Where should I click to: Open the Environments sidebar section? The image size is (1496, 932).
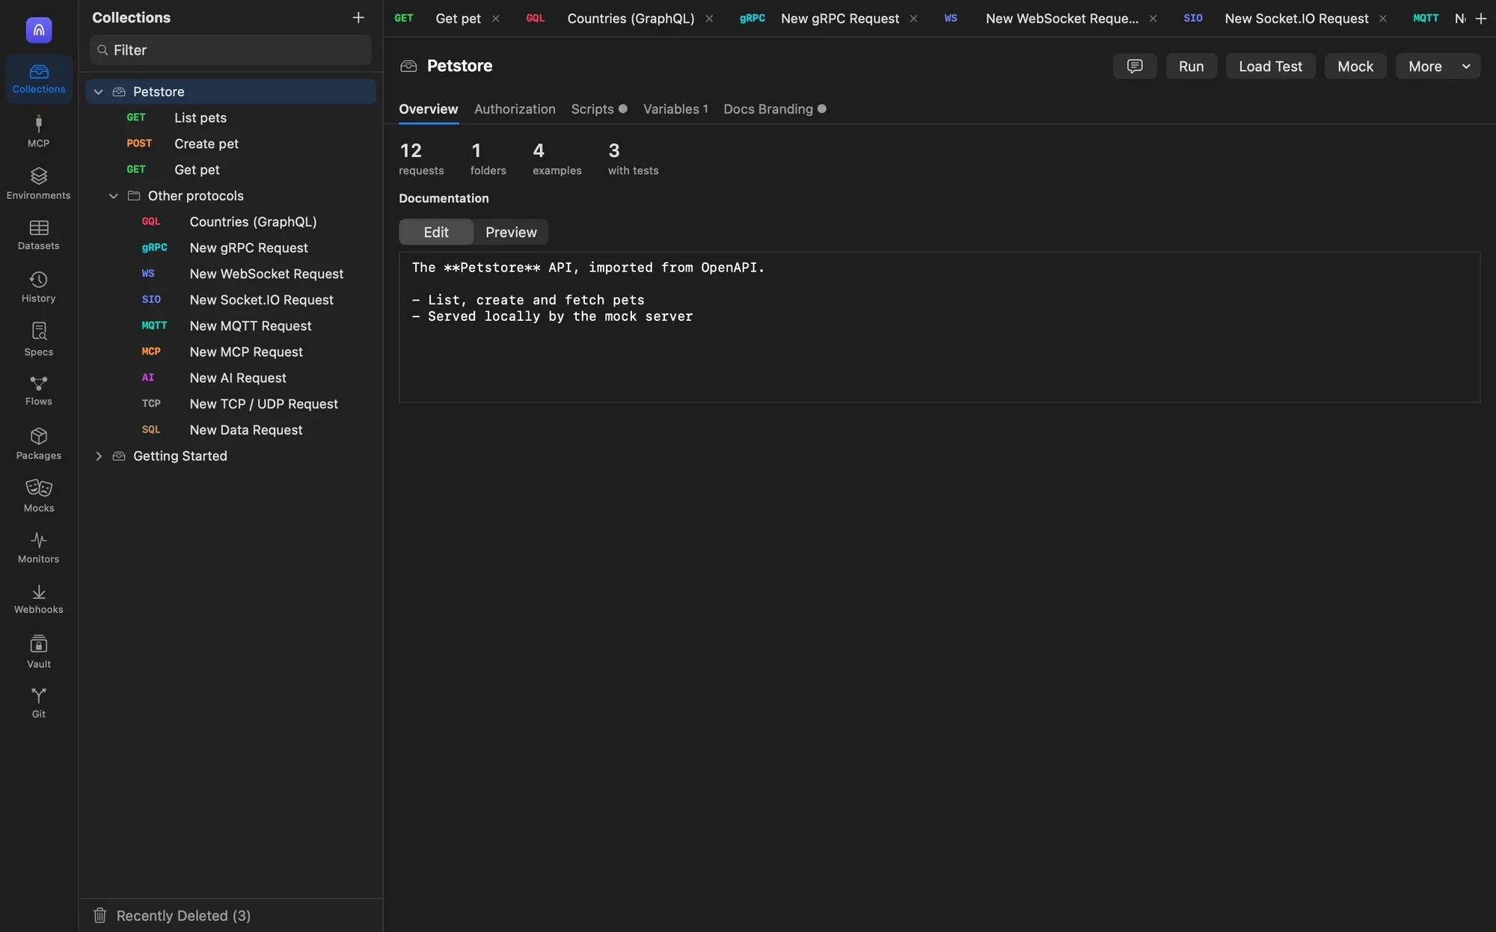click(x=39, y=184)
